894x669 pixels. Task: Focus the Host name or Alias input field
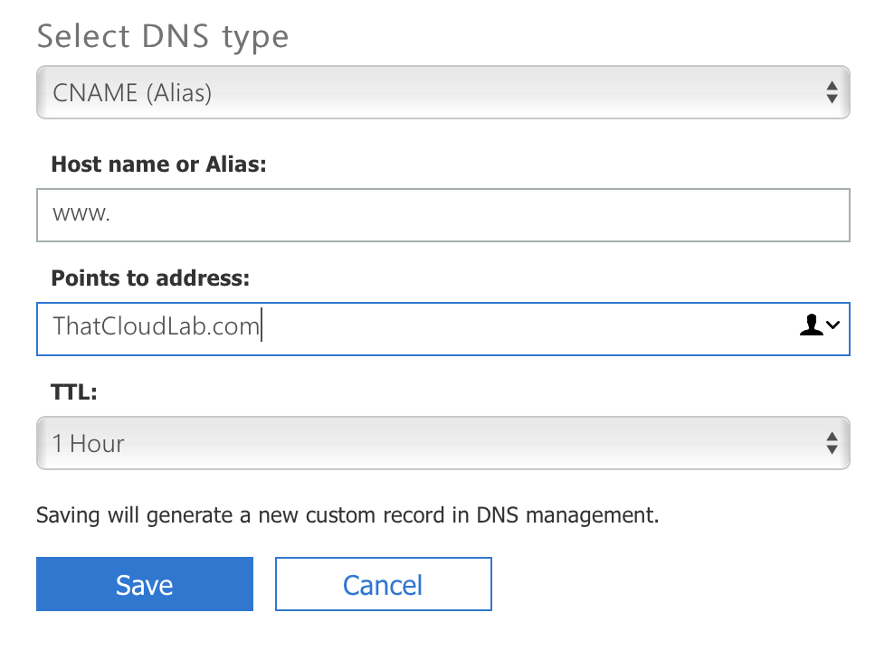click(x=443, y=215)
